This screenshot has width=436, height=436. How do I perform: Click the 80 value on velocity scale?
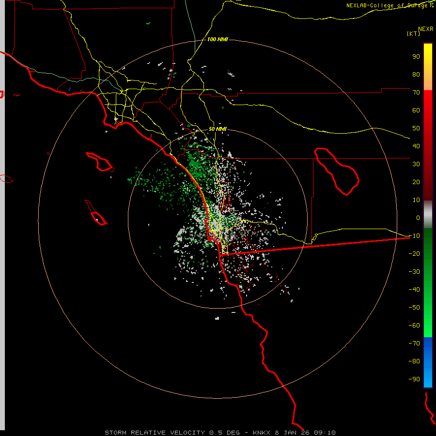[416, 74]
